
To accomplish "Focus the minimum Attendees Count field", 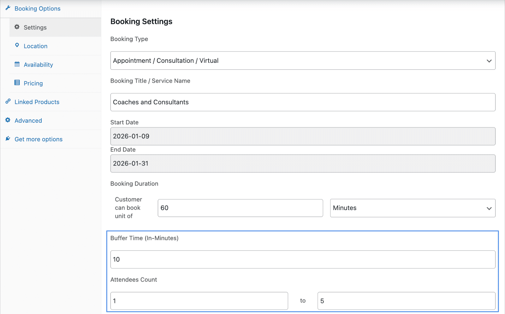I will tap(199, 301).
